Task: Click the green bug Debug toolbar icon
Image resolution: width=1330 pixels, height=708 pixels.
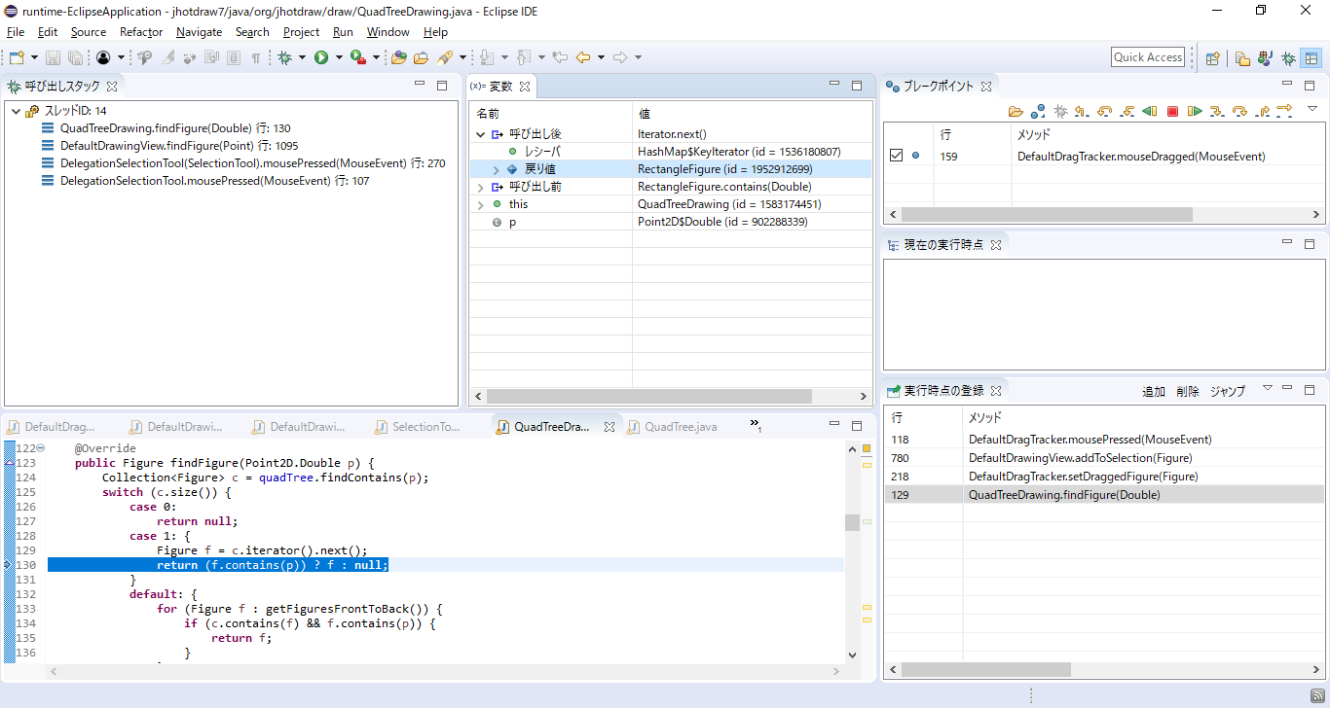Action: 284,57
